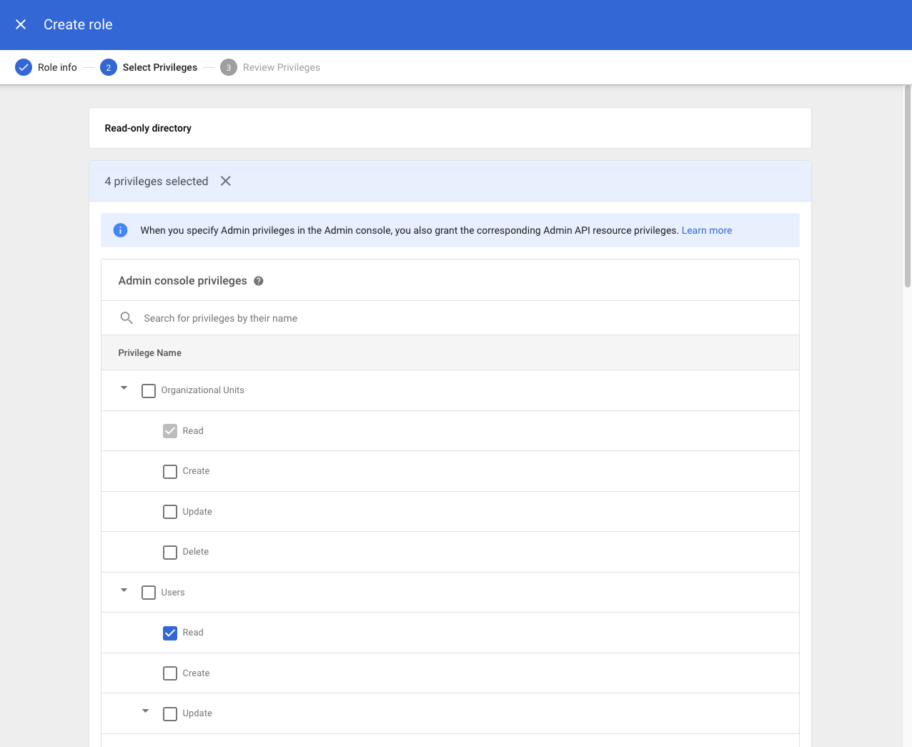Collapse the Users privilege group

click(x=124, y=590)
